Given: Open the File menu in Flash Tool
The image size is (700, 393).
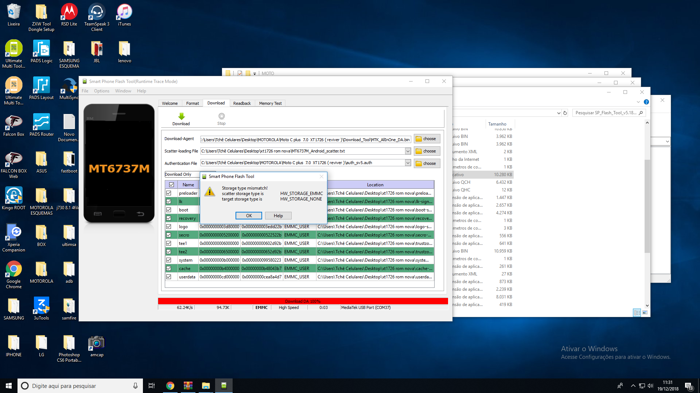Looking at the screenshot, I should [85, 91].
